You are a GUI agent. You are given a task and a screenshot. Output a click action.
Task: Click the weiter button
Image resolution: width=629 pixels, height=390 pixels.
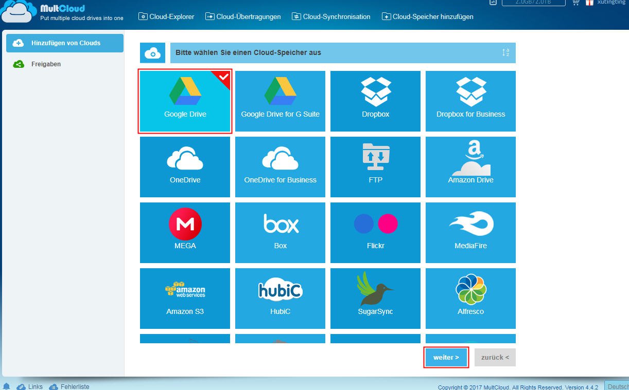pyautogui.click(x=446, y=358)
